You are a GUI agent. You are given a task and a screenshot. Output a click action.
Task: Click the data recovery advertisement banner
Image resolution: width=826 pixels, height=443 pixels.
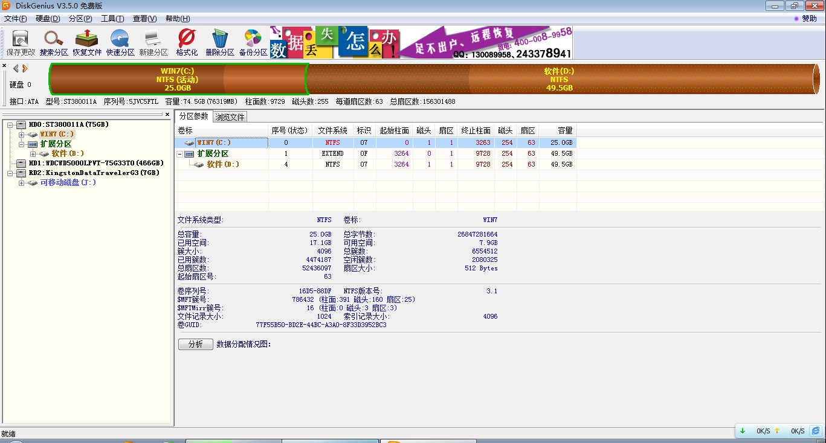coord(421,42)
